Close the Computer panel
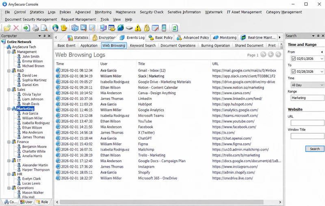Viewport: 325px width, 206px height. (x=49, y=36)
